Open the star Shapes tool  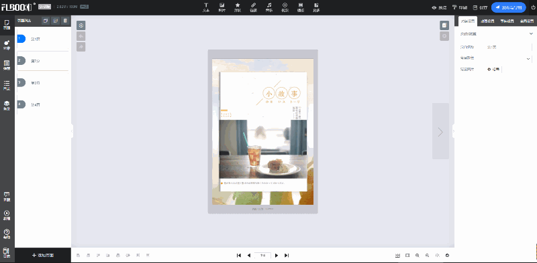click(x=238, y=7)
